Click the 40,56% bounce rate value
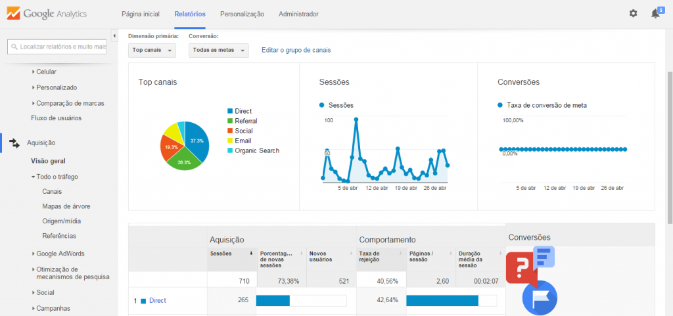 click(x=388, y=281)
